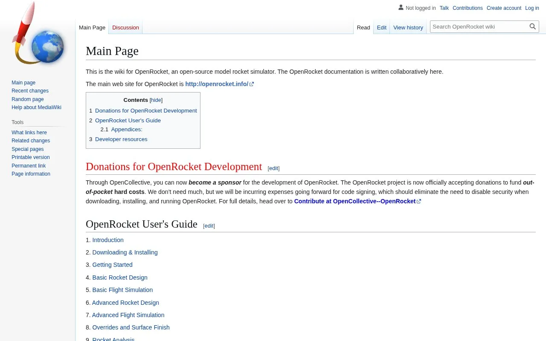This screenshot has height=341, width=546.
Task: Open the Getting Started page
Action: click(x=113, y=265)
